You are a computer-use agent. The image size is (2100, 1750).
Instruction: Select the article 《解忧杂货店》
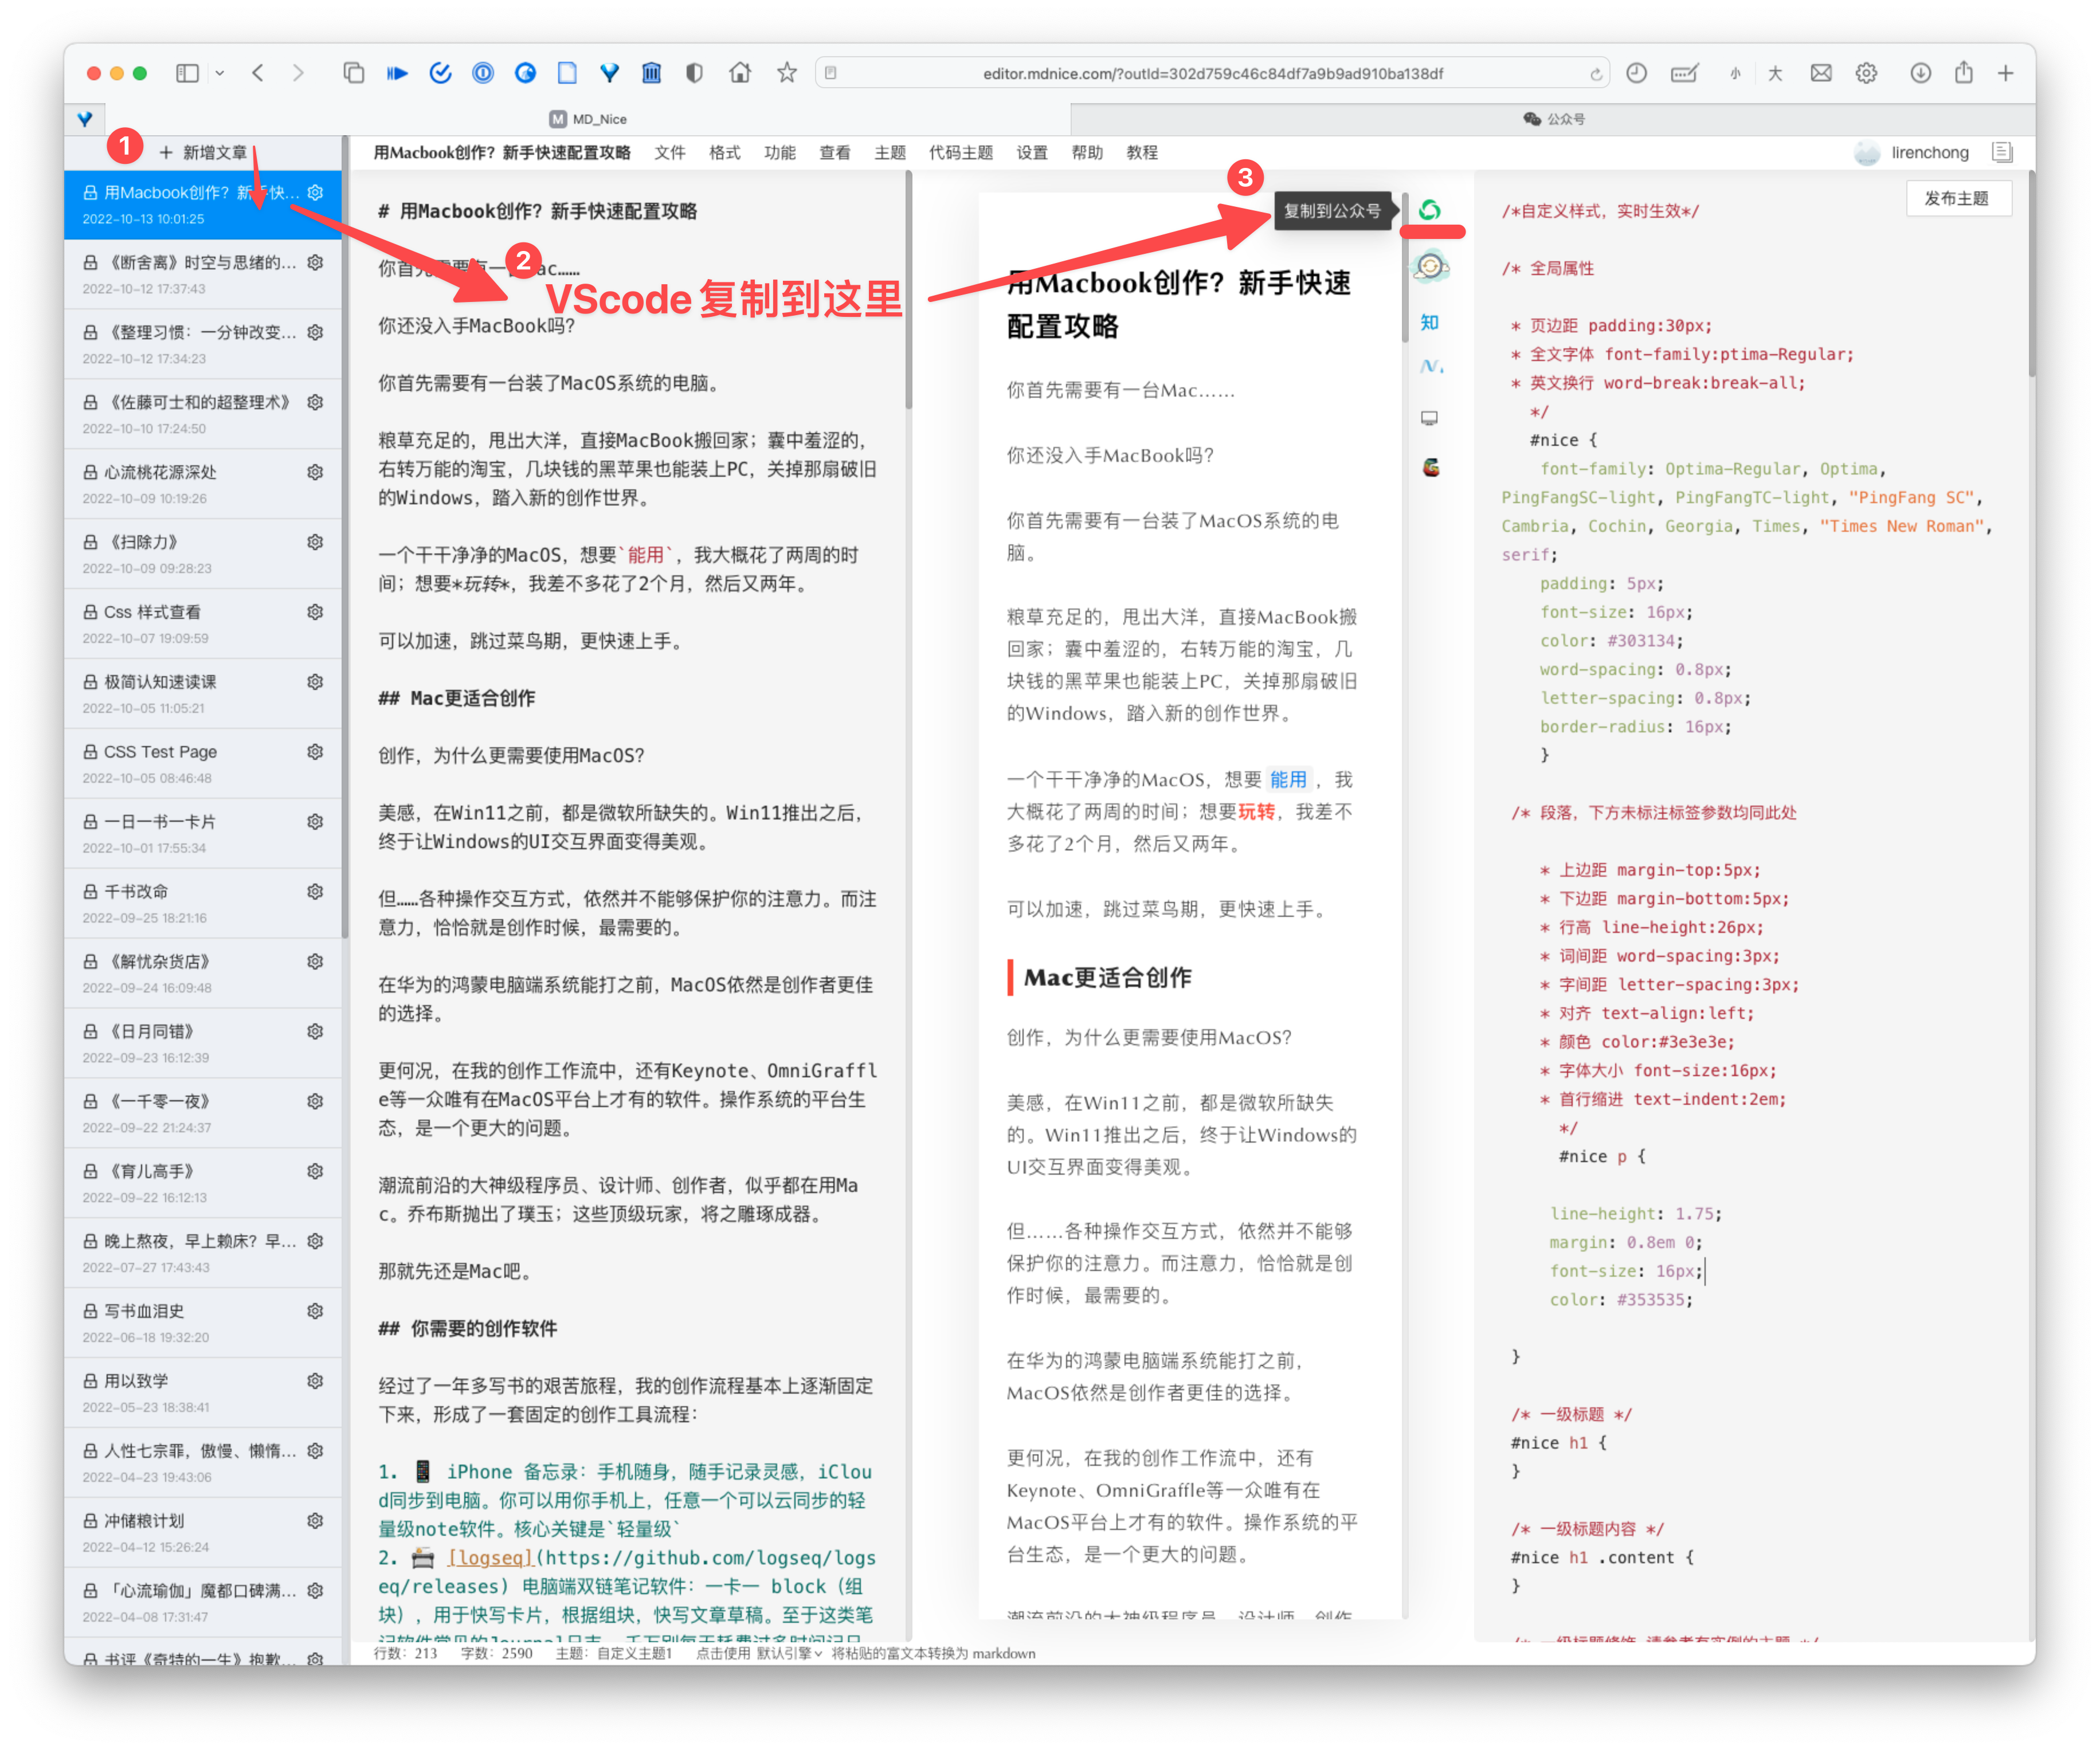point(202,973)
